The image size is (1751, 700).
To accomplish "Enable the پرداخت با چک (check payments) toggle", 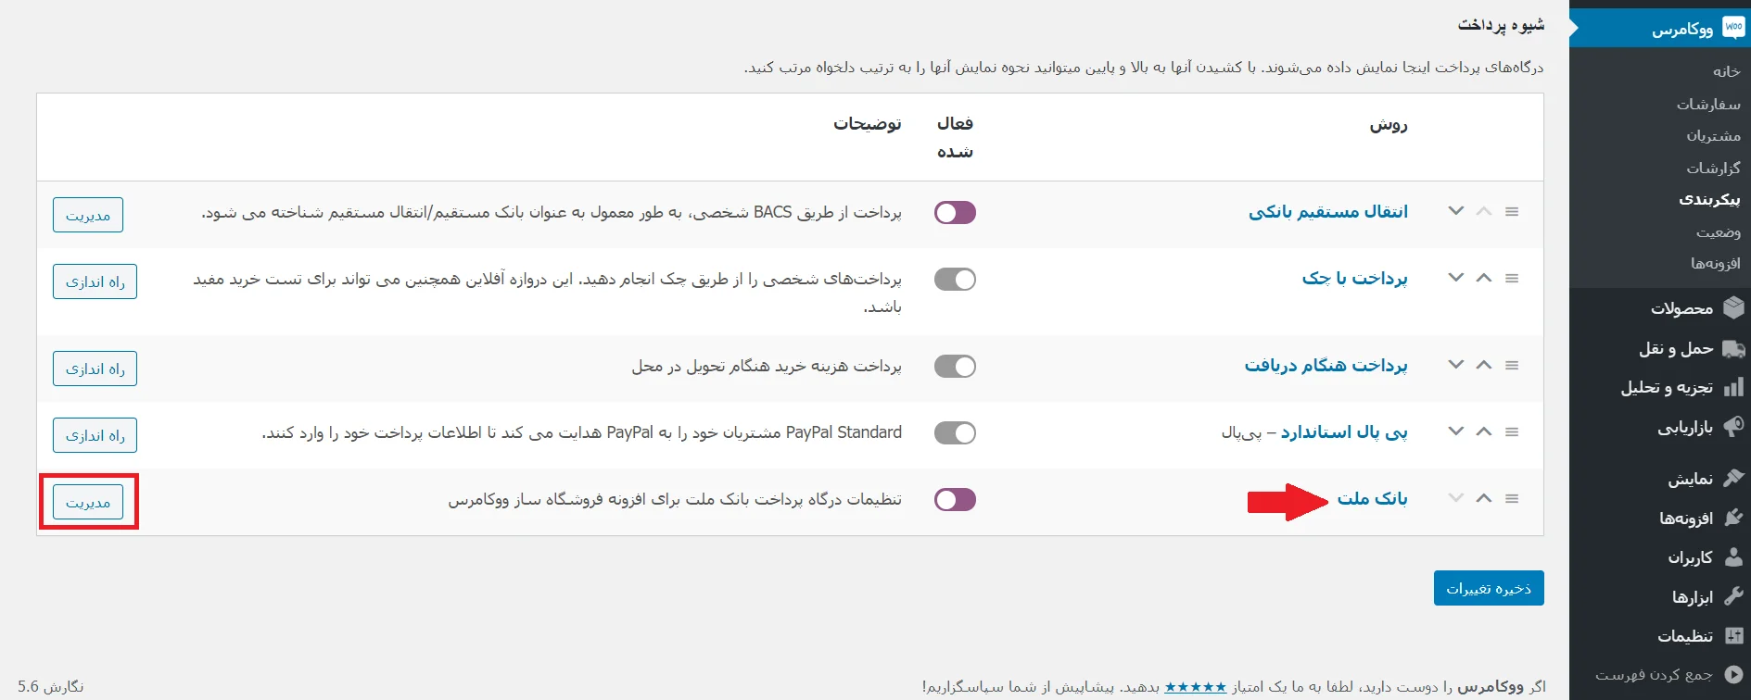I will pos(956,279).
